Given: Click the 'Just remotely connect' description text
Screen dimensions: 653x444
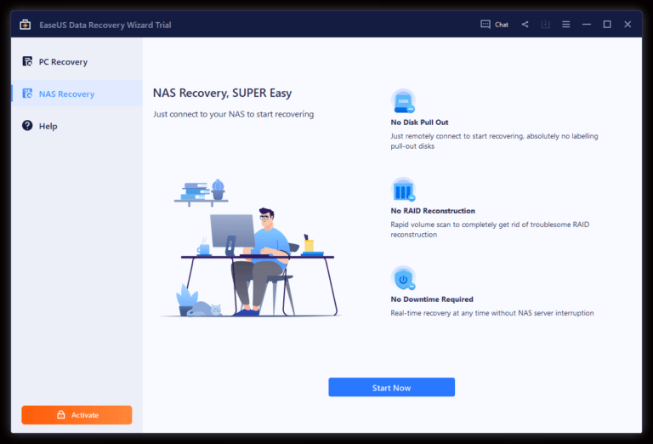Looking at the screenshot, I should [494, 141].
